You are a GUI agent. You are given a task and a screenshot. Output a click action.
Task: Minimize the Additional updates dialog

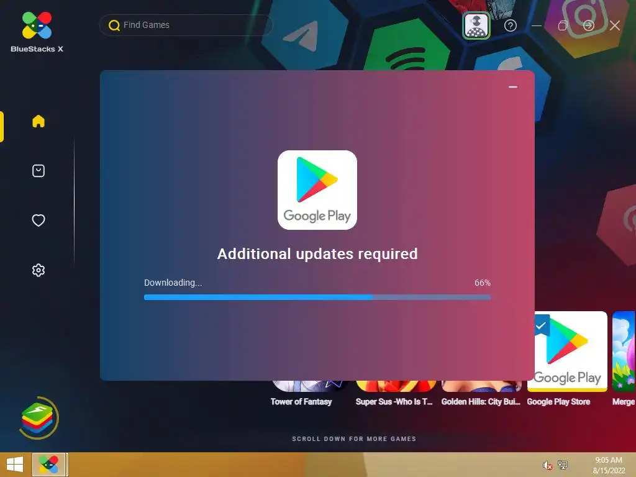512,87
